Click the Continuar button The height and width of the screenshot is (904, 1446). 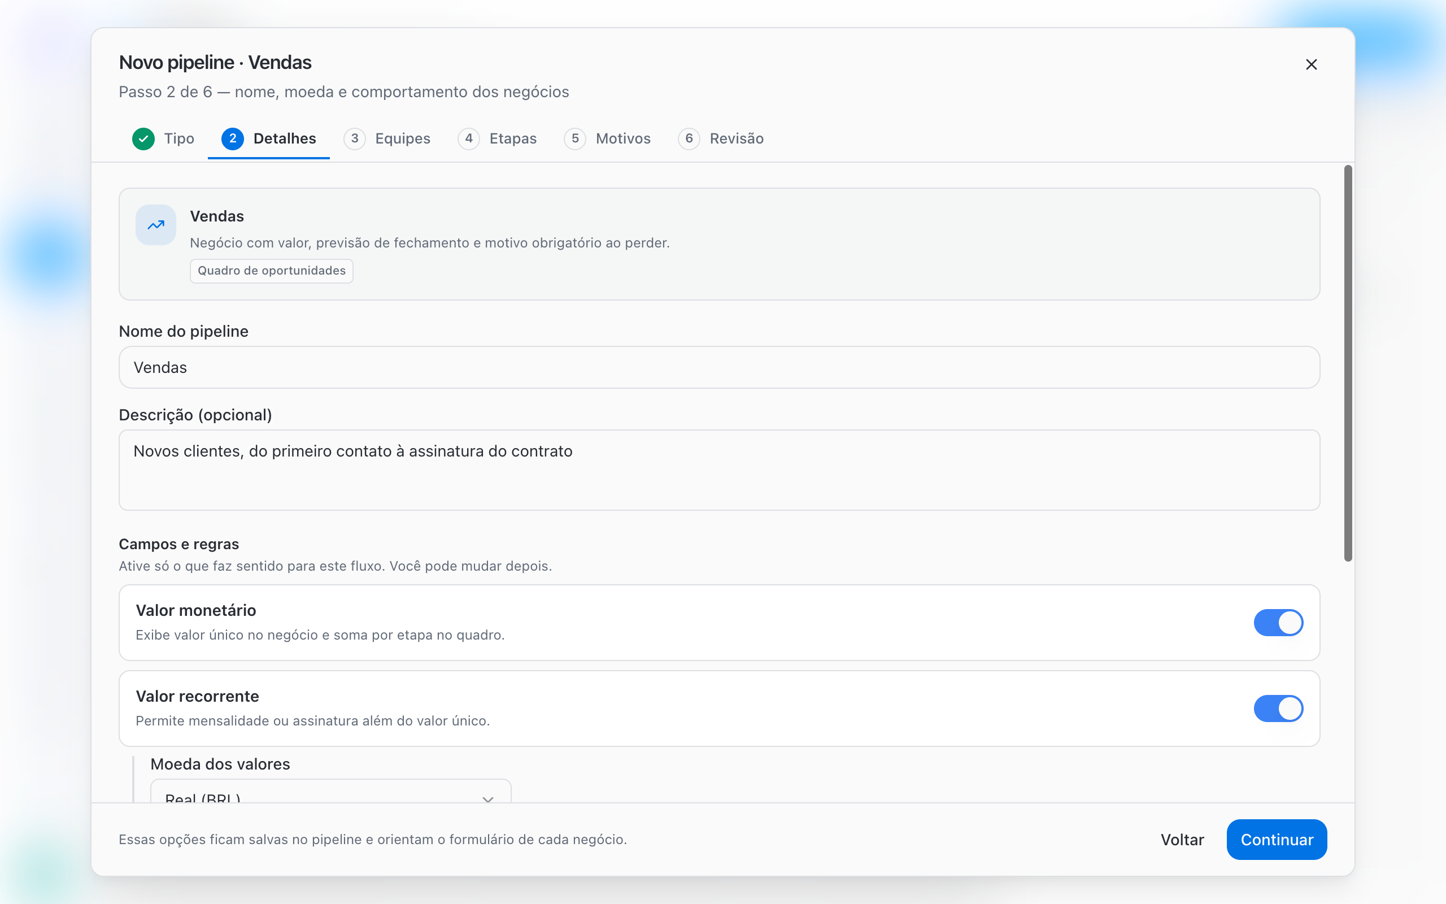[x=1277, y=840]
